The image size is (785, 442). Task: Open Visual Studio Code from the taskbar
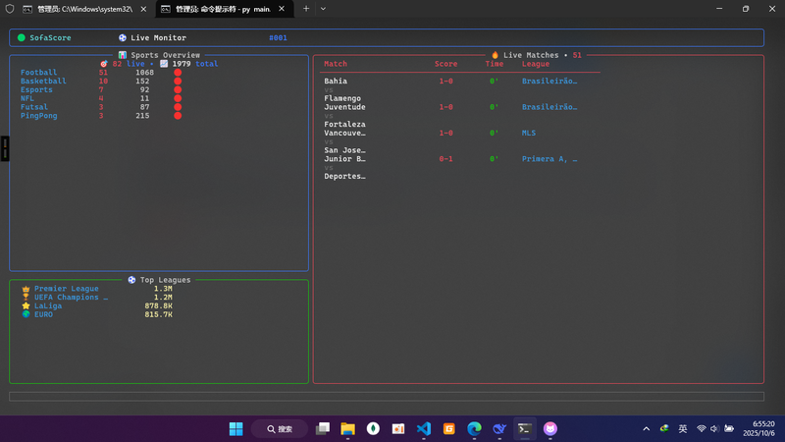424,428
